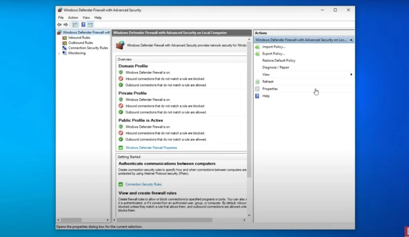The width and height of the screenshot is (409, 237).
Task: Click Outbound Rules icon in tree
Action: (x=64, y=43)
